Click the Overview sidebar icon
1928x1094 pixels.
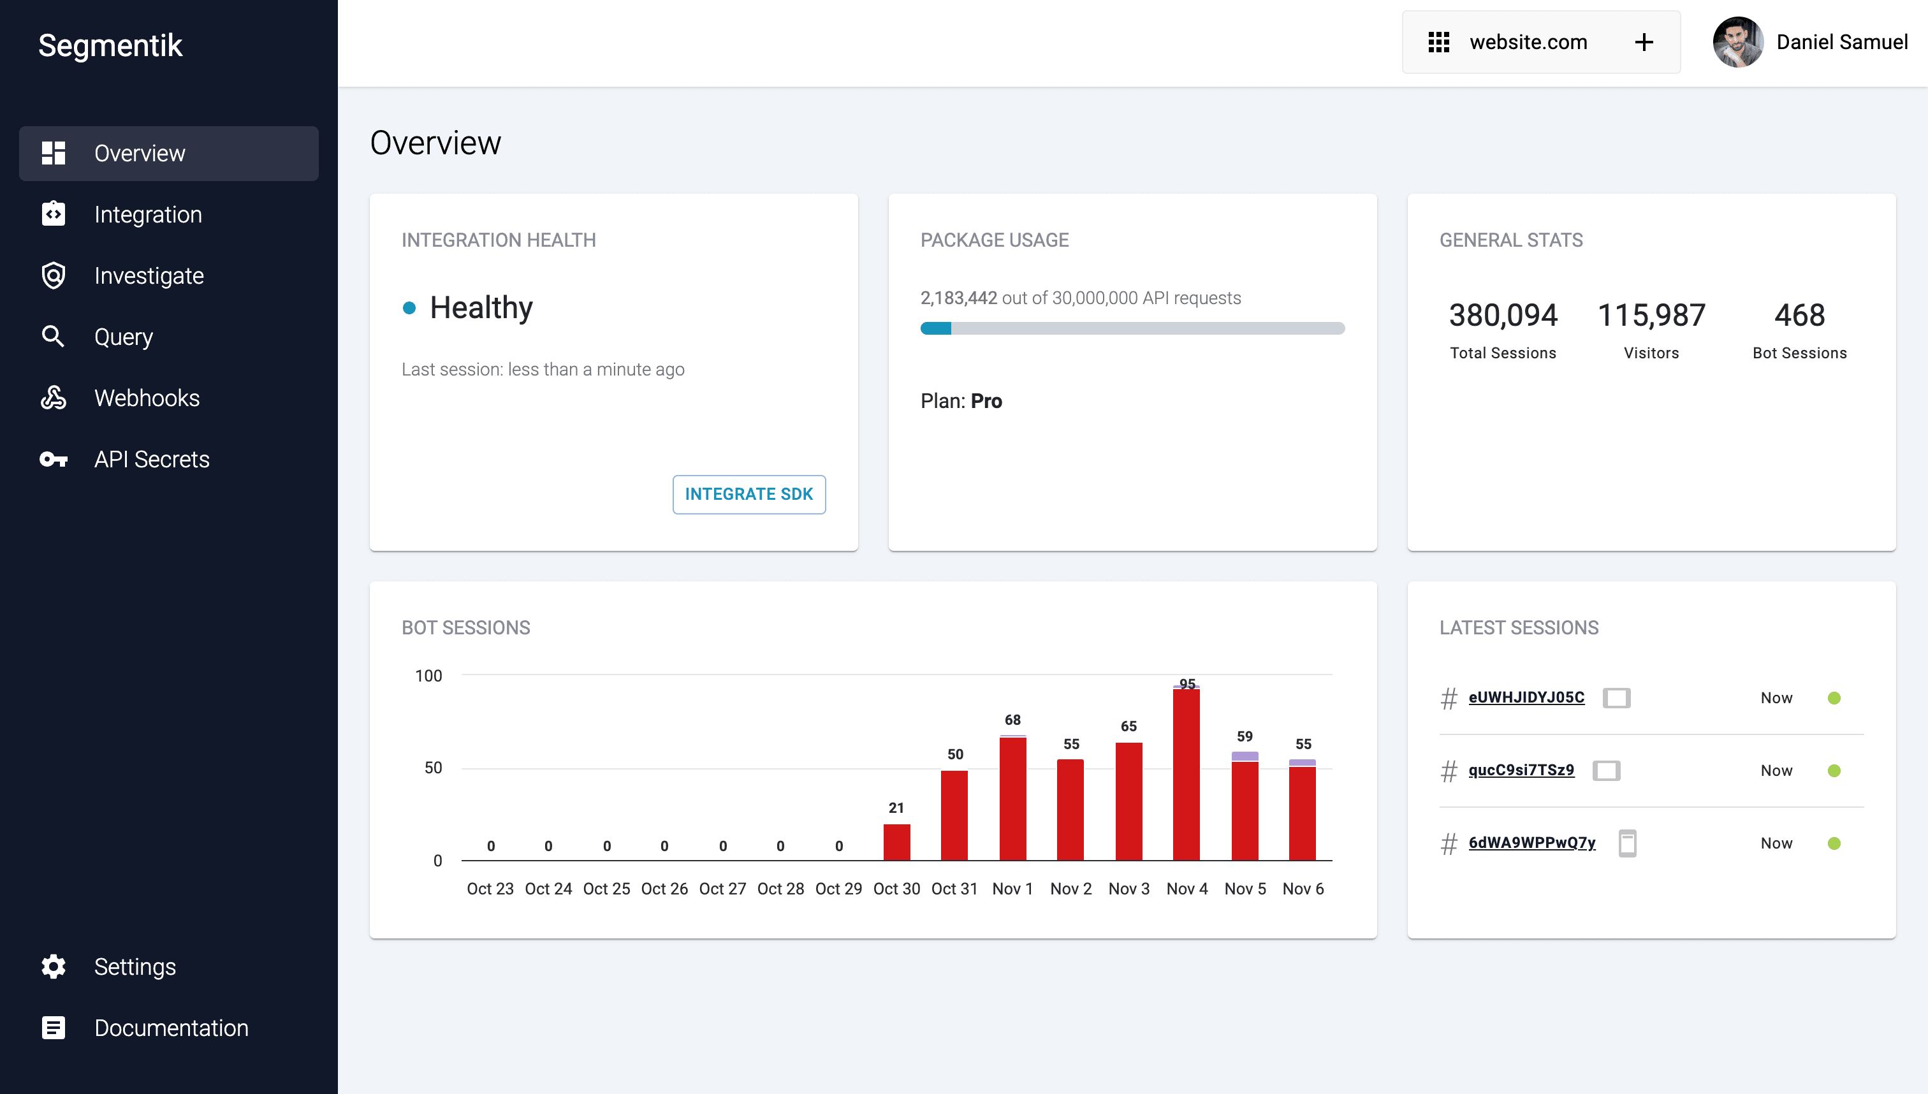coord(53,152)
